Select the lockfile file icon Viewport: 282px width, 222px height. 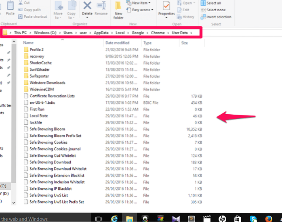pyautogui.click(x=26, y=122)
